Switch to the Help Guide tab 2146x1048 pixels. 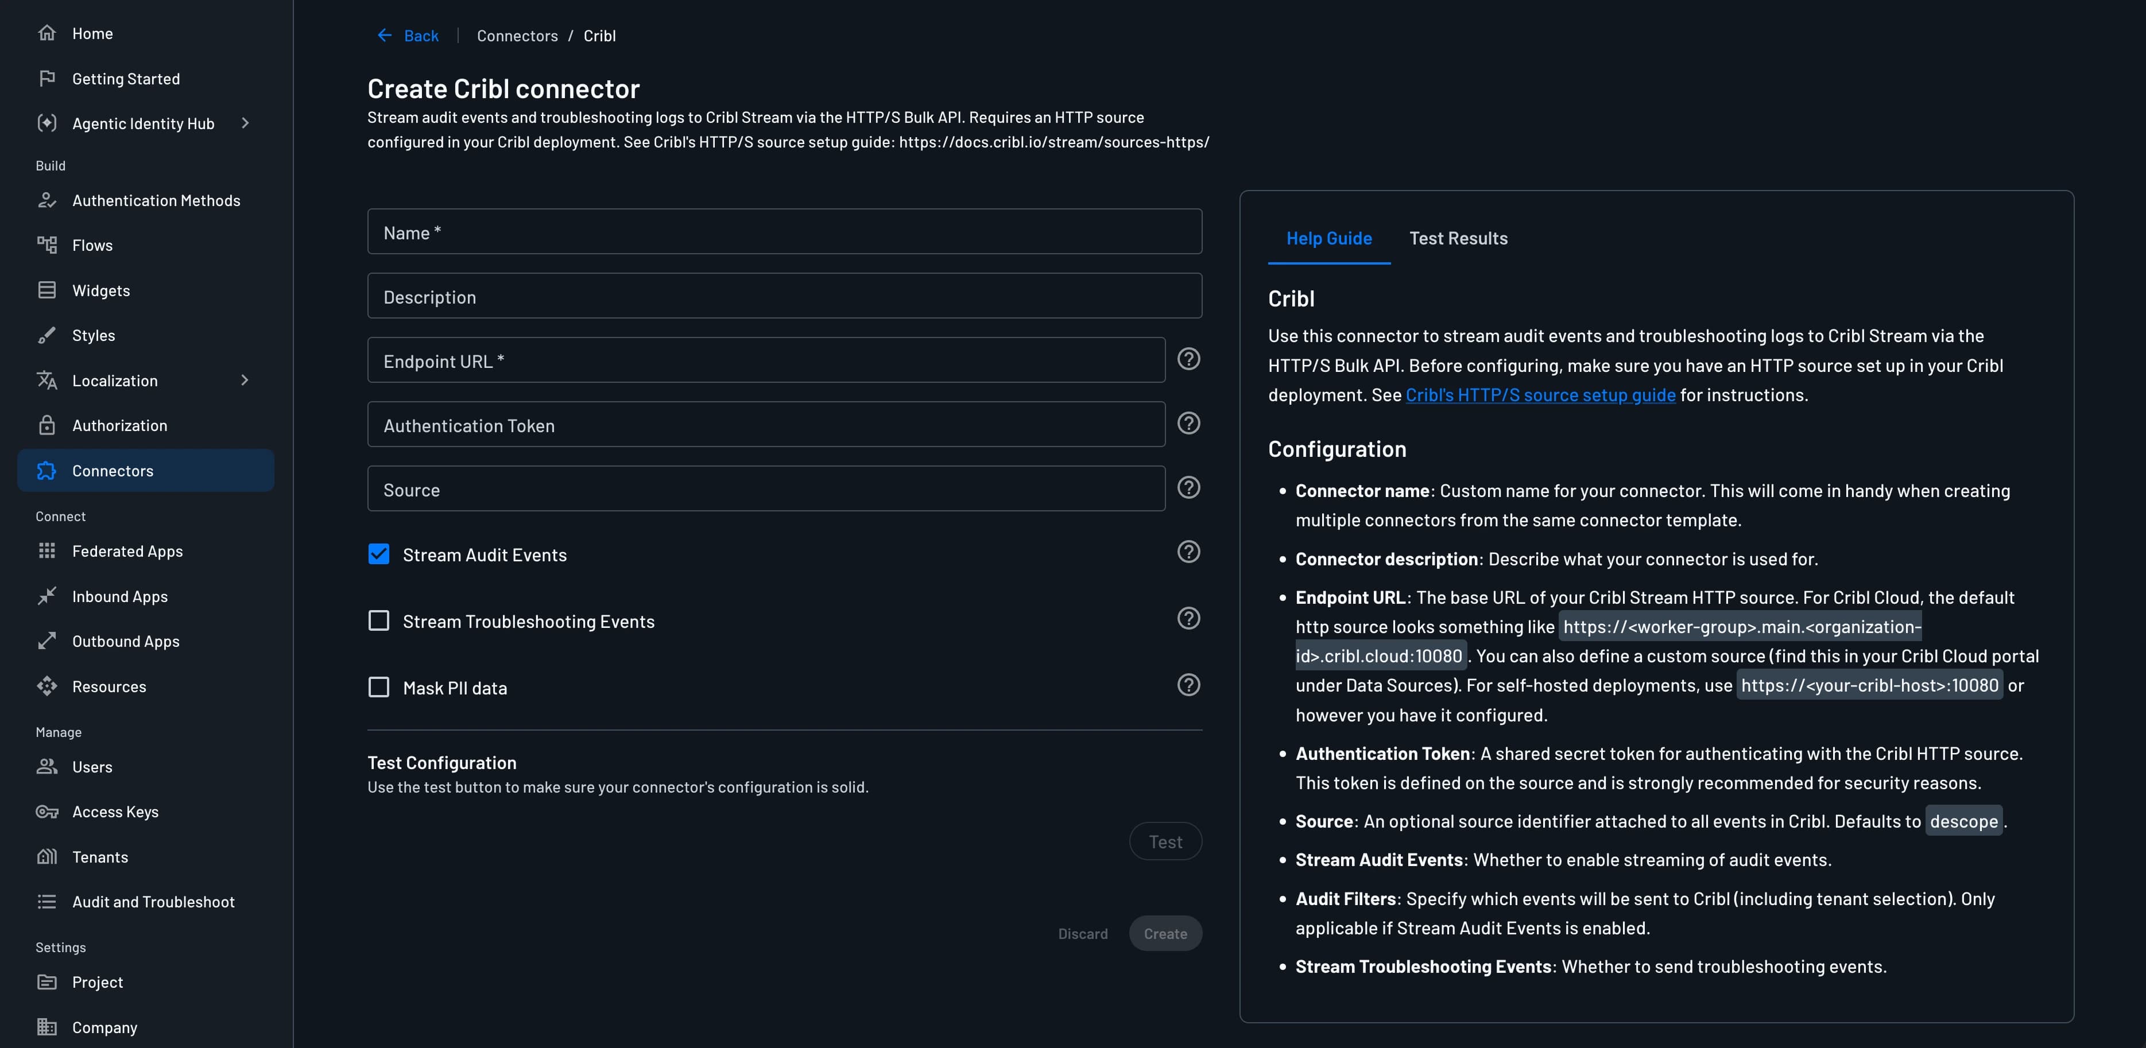pos(1328,238)
